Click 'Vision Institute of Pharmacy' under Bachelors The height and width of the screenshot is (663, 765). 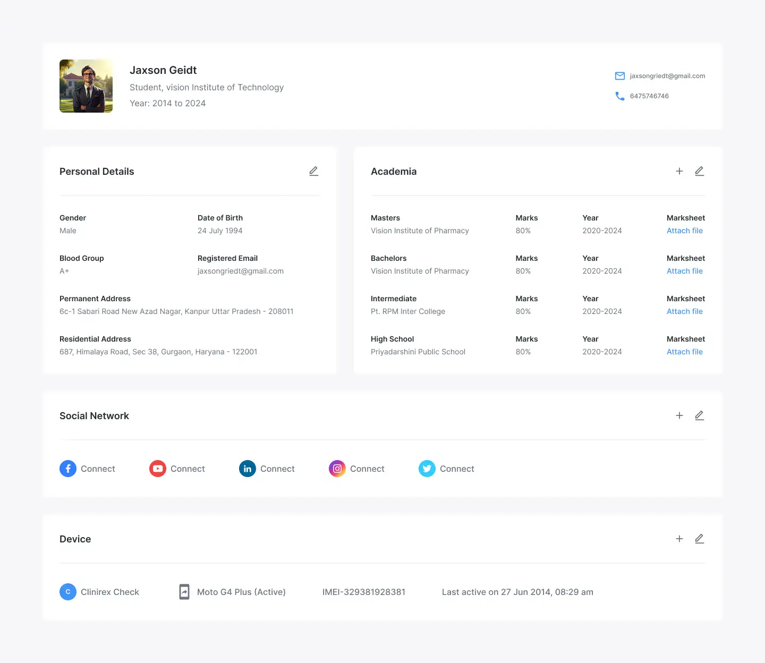pyautogui.click(x=420, y=271)
